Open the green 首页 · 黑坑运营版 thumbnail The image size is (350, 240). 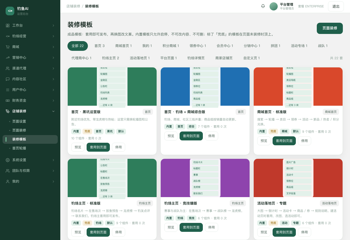click(x=112, y=87)
